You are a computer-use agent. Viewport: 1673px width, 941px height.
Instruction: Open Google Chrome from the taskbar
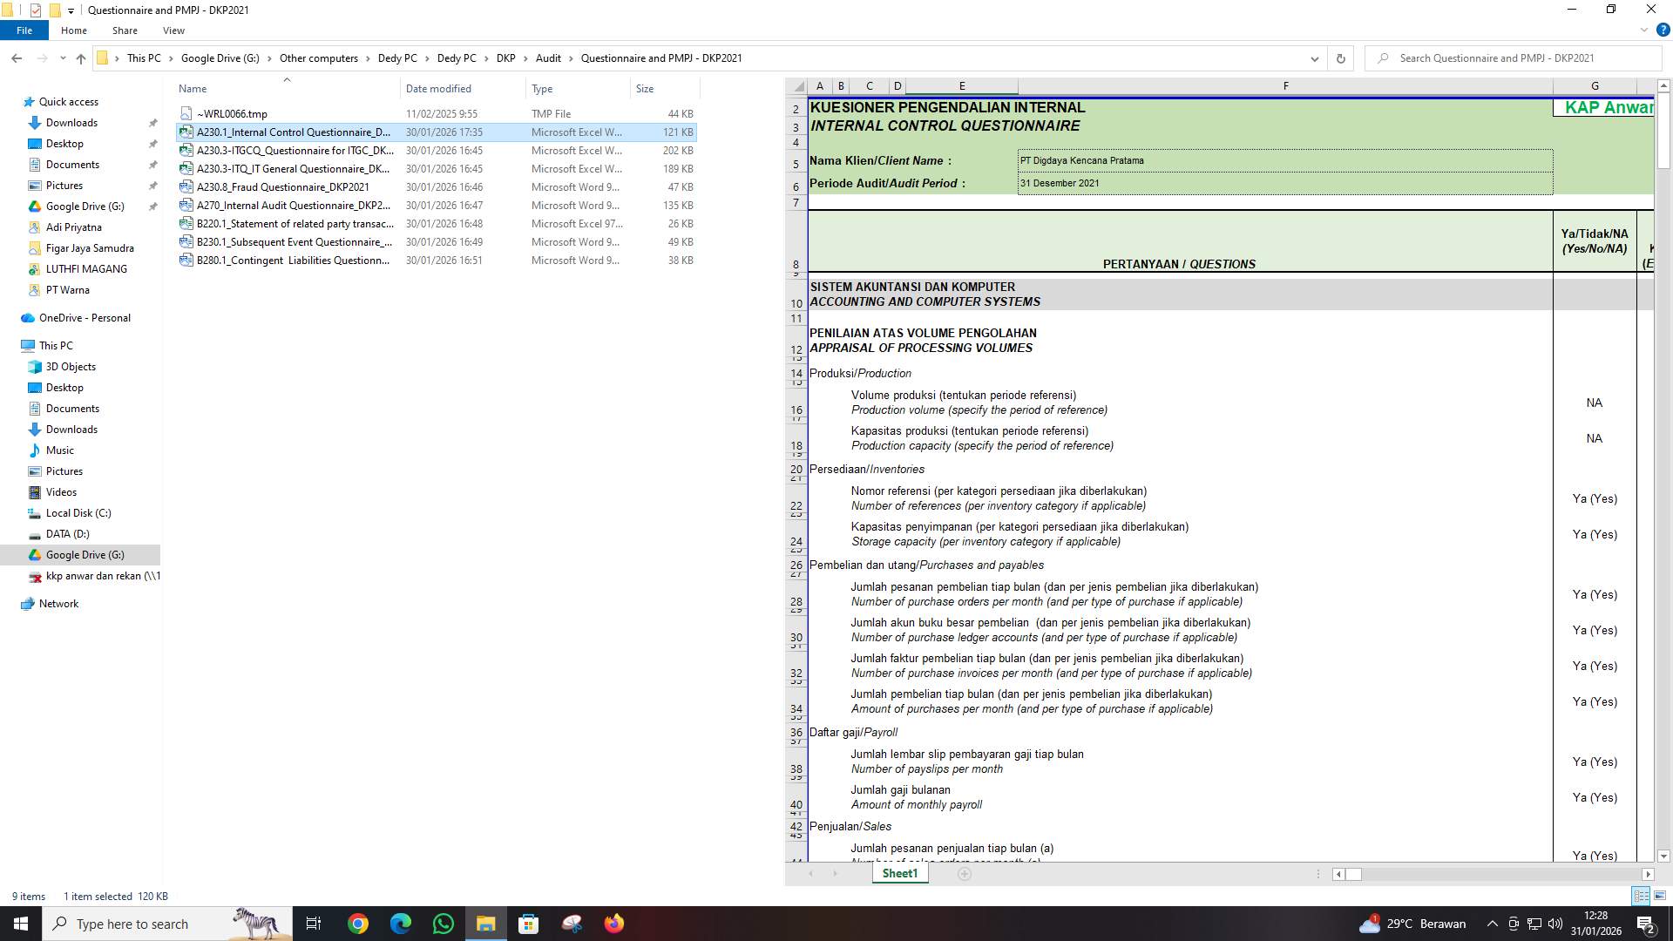point(356,923)
